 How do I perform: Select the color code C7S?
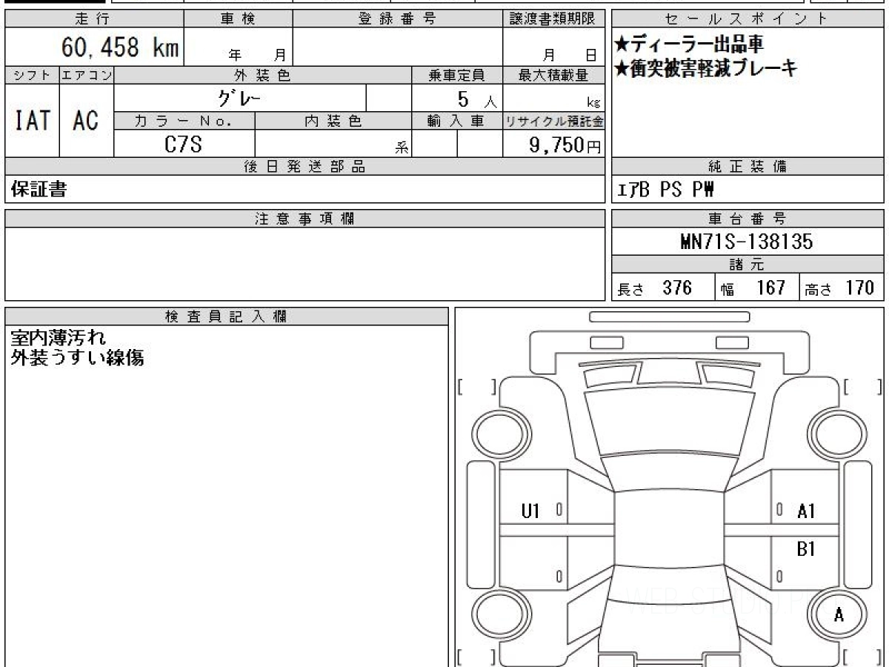click(x=183, y=145)
